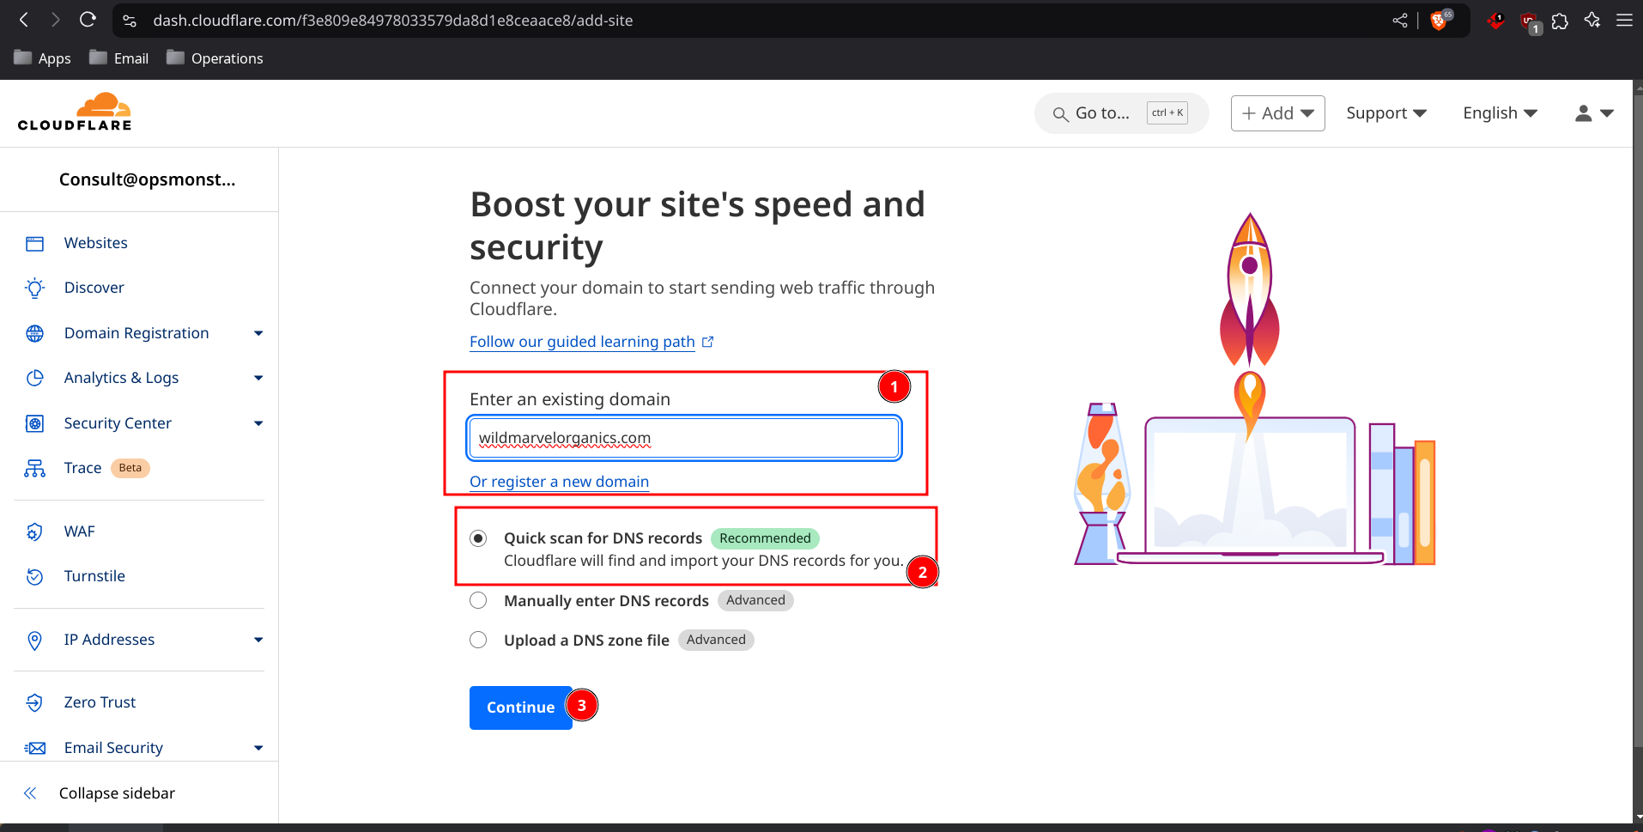
Task: Open the English language dropdown
Action: click(x=1499, y=113)
